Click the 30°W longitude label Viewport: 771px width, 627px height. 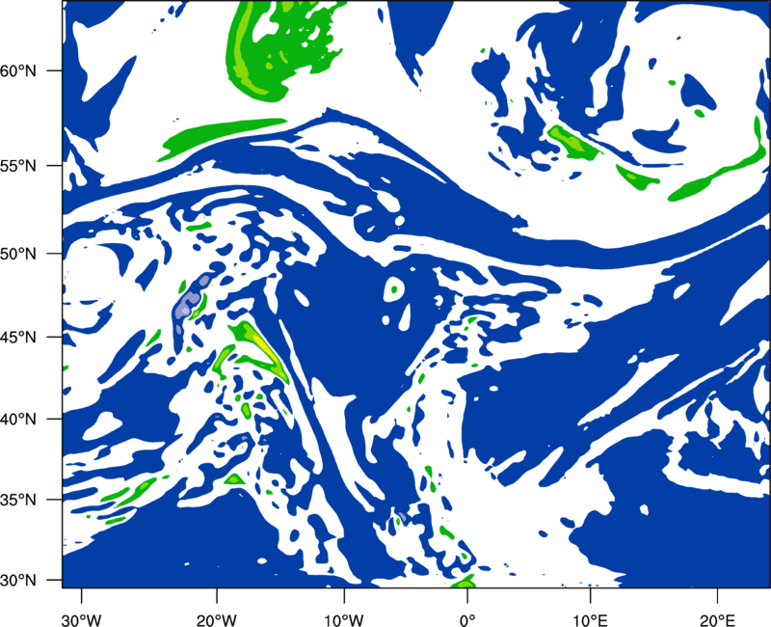coord(82,620)
